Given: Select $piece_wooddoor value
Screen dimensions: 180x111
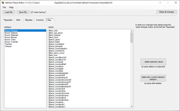Looking at the screenshot, I should coord(89,66).
